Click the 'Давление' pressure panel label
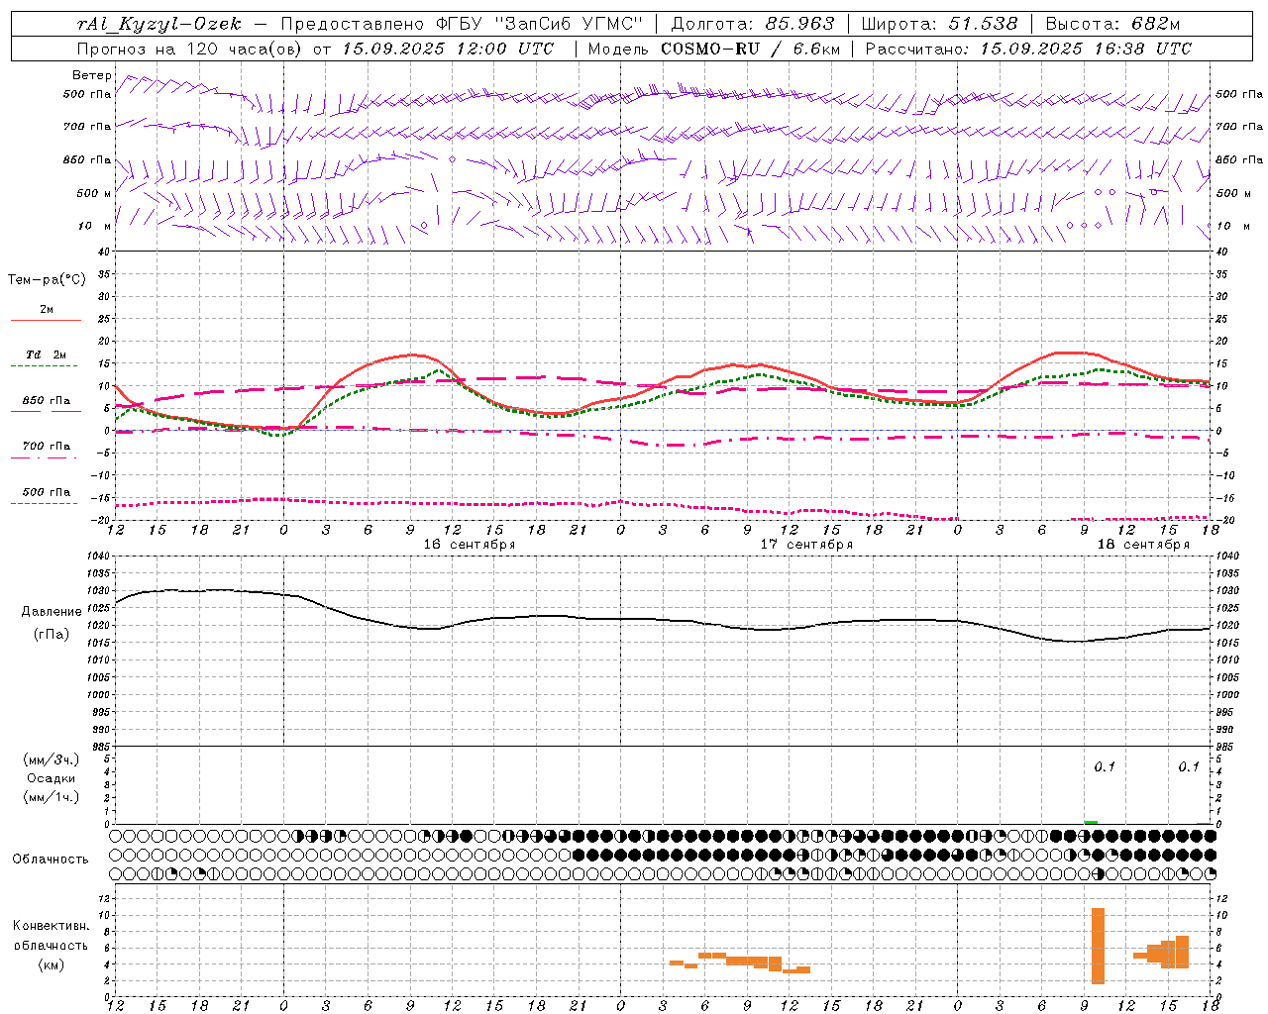 tap(52, 612)
